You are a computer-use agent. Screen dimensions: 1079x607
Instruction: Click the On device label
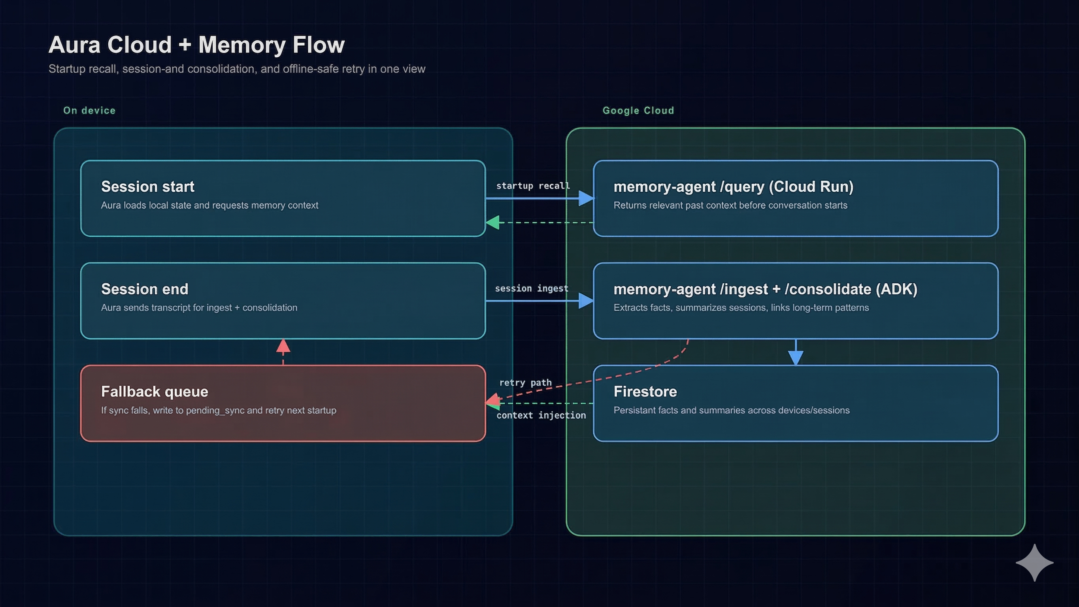click(x=89, y=111)
